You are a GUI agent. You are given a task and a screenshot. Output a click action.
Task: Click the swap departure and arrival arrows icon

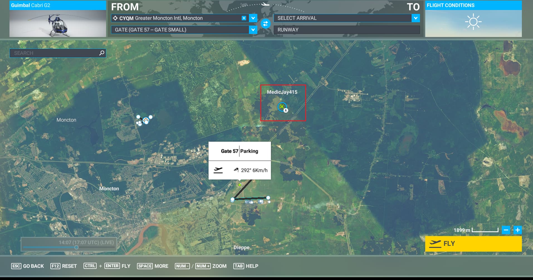(266, 24)
